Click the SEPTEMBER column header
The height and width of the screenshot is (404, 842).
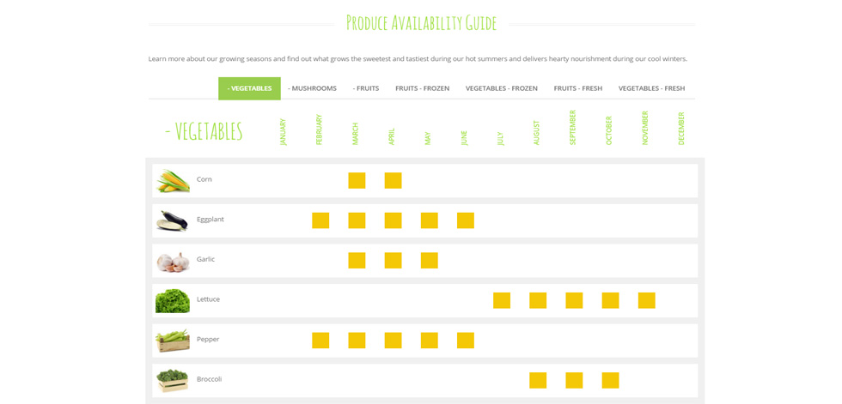click(x=573, y=128)
